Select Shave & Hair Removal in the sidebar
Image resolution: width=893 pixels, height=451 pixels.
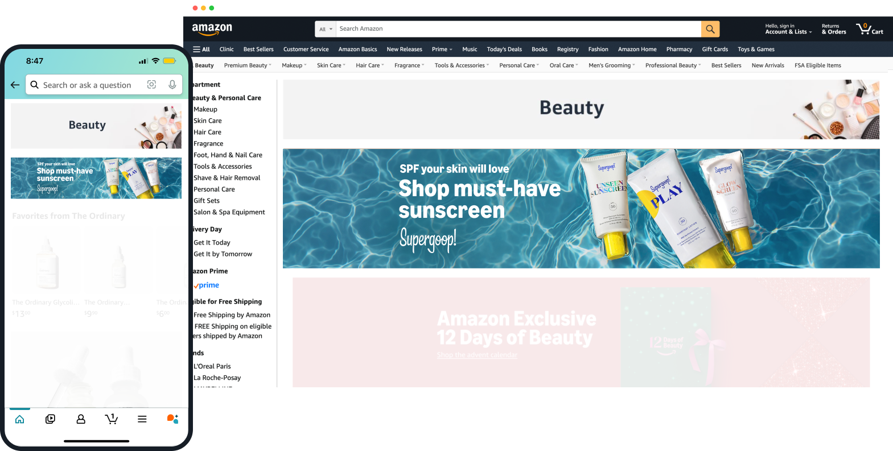click(227, 178)
